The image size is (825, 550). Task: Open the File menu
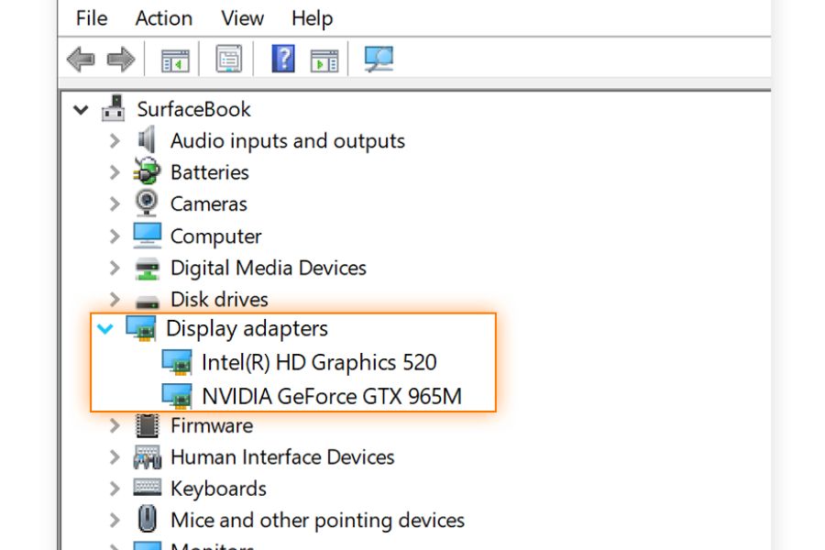(91, 17)
